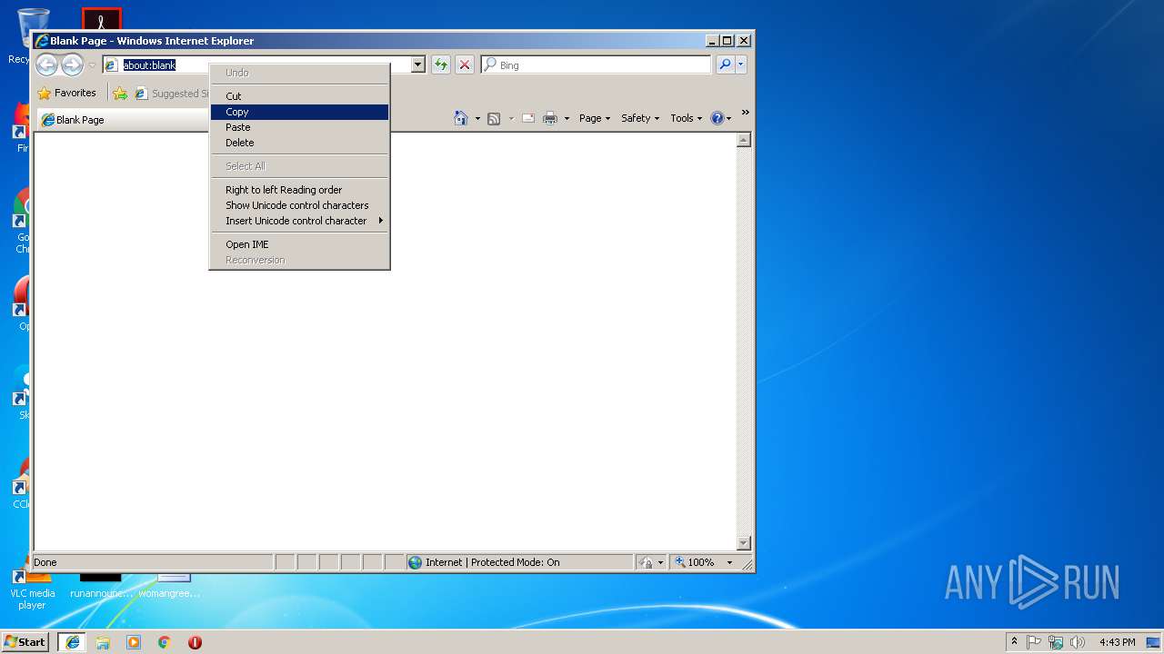
Task: Click the about:blank address field
Action: tap(149, 65)
